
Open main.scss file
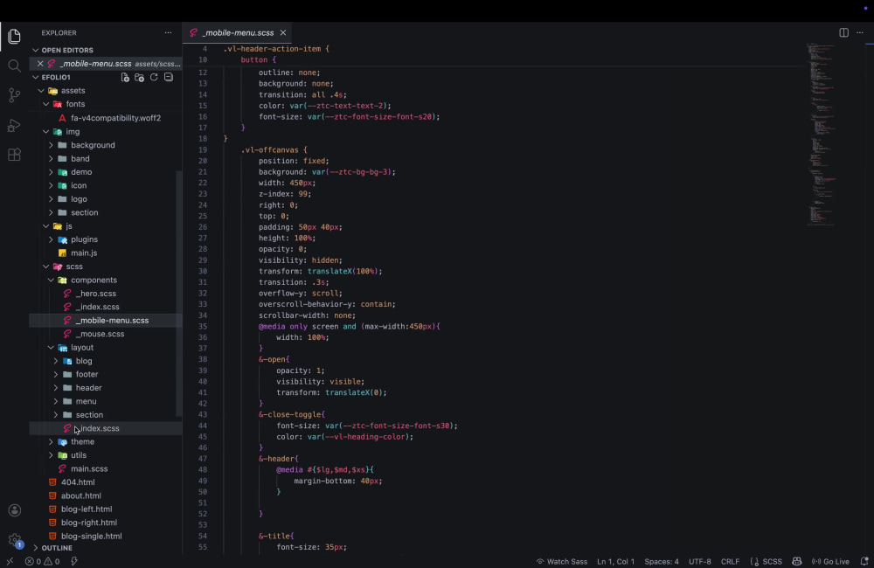89,468
